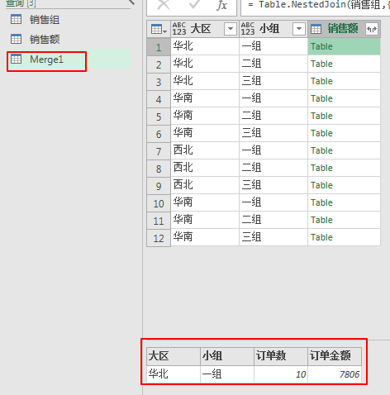This screenshot has height=395, width=390.
Task: Click the table icon beside Merge1 query
Action: click(x=16, y=59)
